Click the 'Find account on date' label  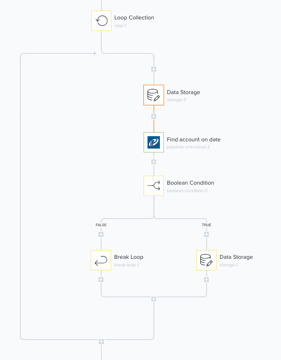[x=194, y=140]
